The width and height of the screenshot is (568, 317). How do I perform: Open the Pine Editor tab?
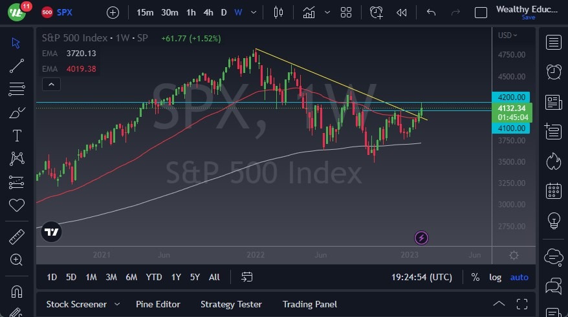click(158, 304)
